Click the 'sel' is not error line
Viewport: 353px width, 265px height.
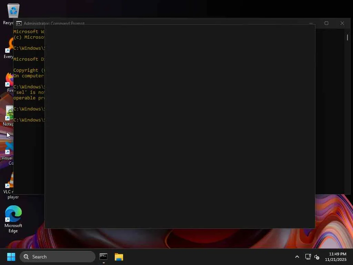(29, 92)
